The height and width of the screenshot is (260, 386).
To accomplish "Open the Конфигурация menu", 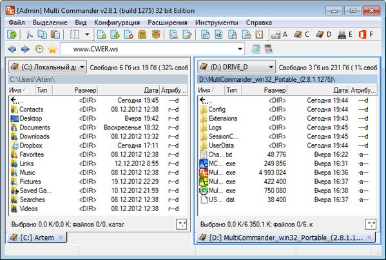I will (x=117, y=23).
